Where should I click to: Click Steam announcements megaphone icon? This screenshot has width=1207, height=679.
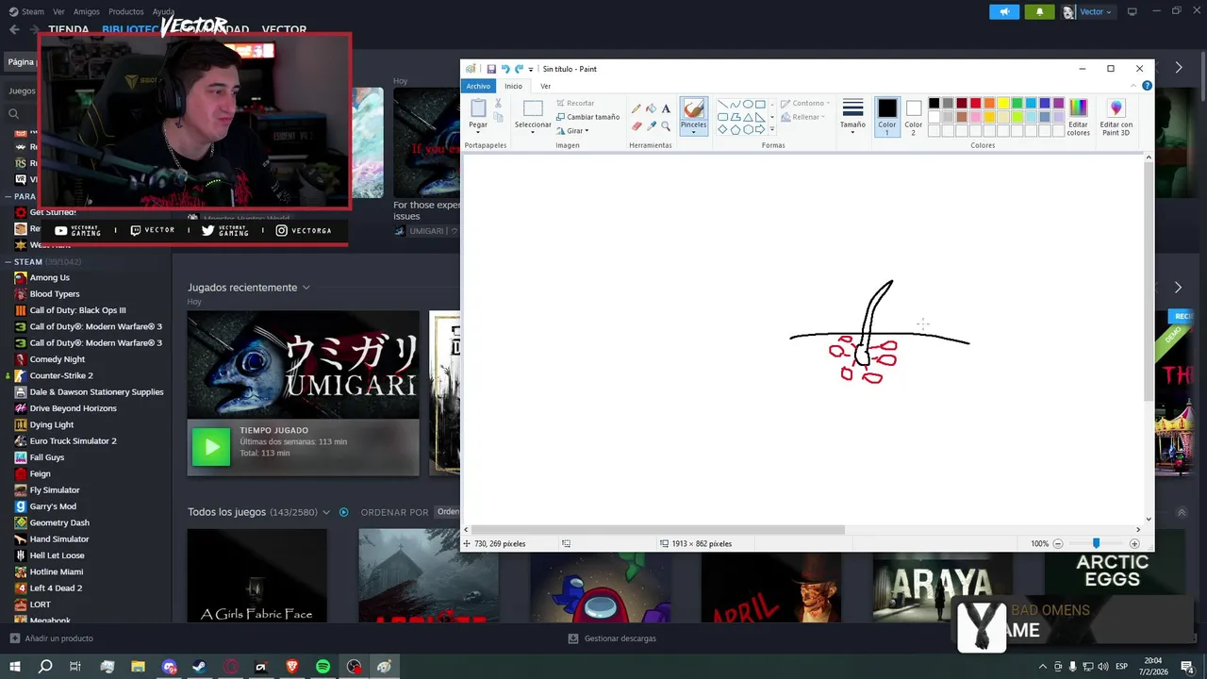pos(1004,11)
